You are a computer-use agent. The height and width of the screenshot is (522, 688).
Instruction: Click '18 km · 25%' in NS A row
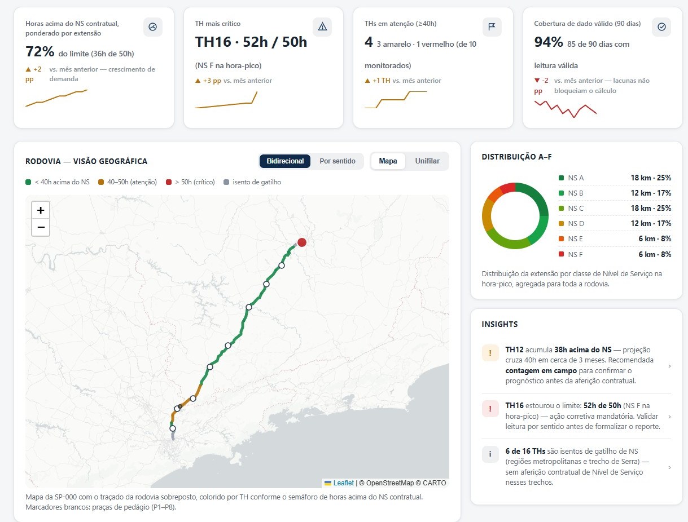(651, 178)
